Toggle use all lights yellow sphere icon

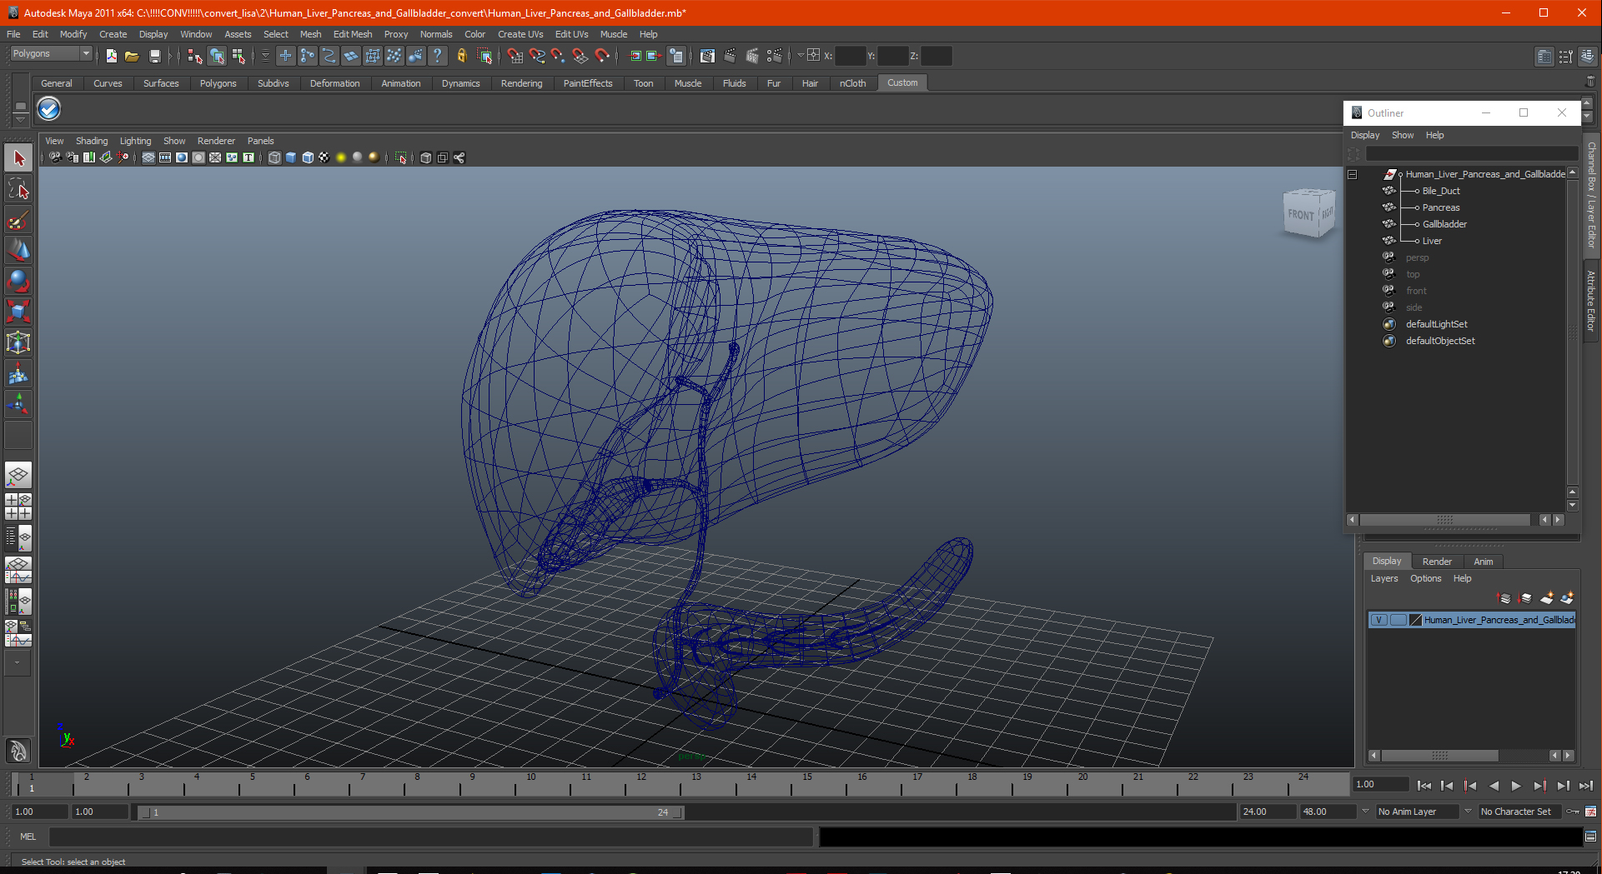[x=341, y=157]
